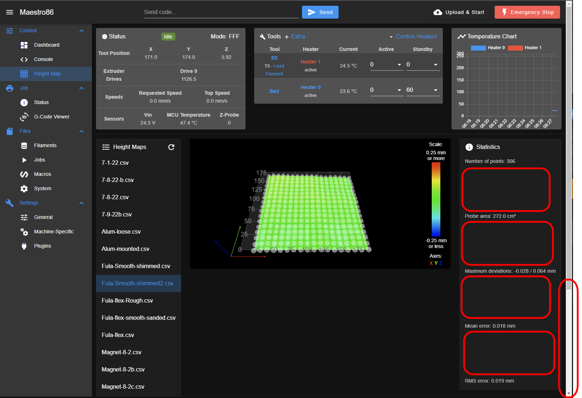Click the General tune sliders icon
This screenshot has width=582, height=398.
24,217
